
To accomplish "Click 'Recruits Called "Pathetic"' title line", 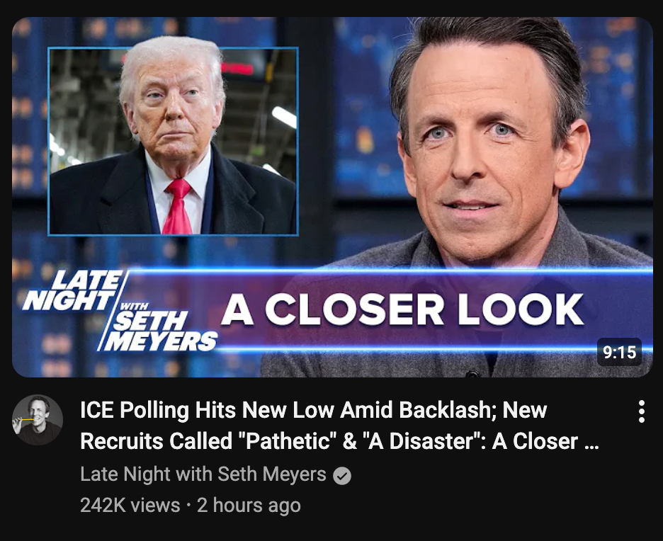I will 206,441.
